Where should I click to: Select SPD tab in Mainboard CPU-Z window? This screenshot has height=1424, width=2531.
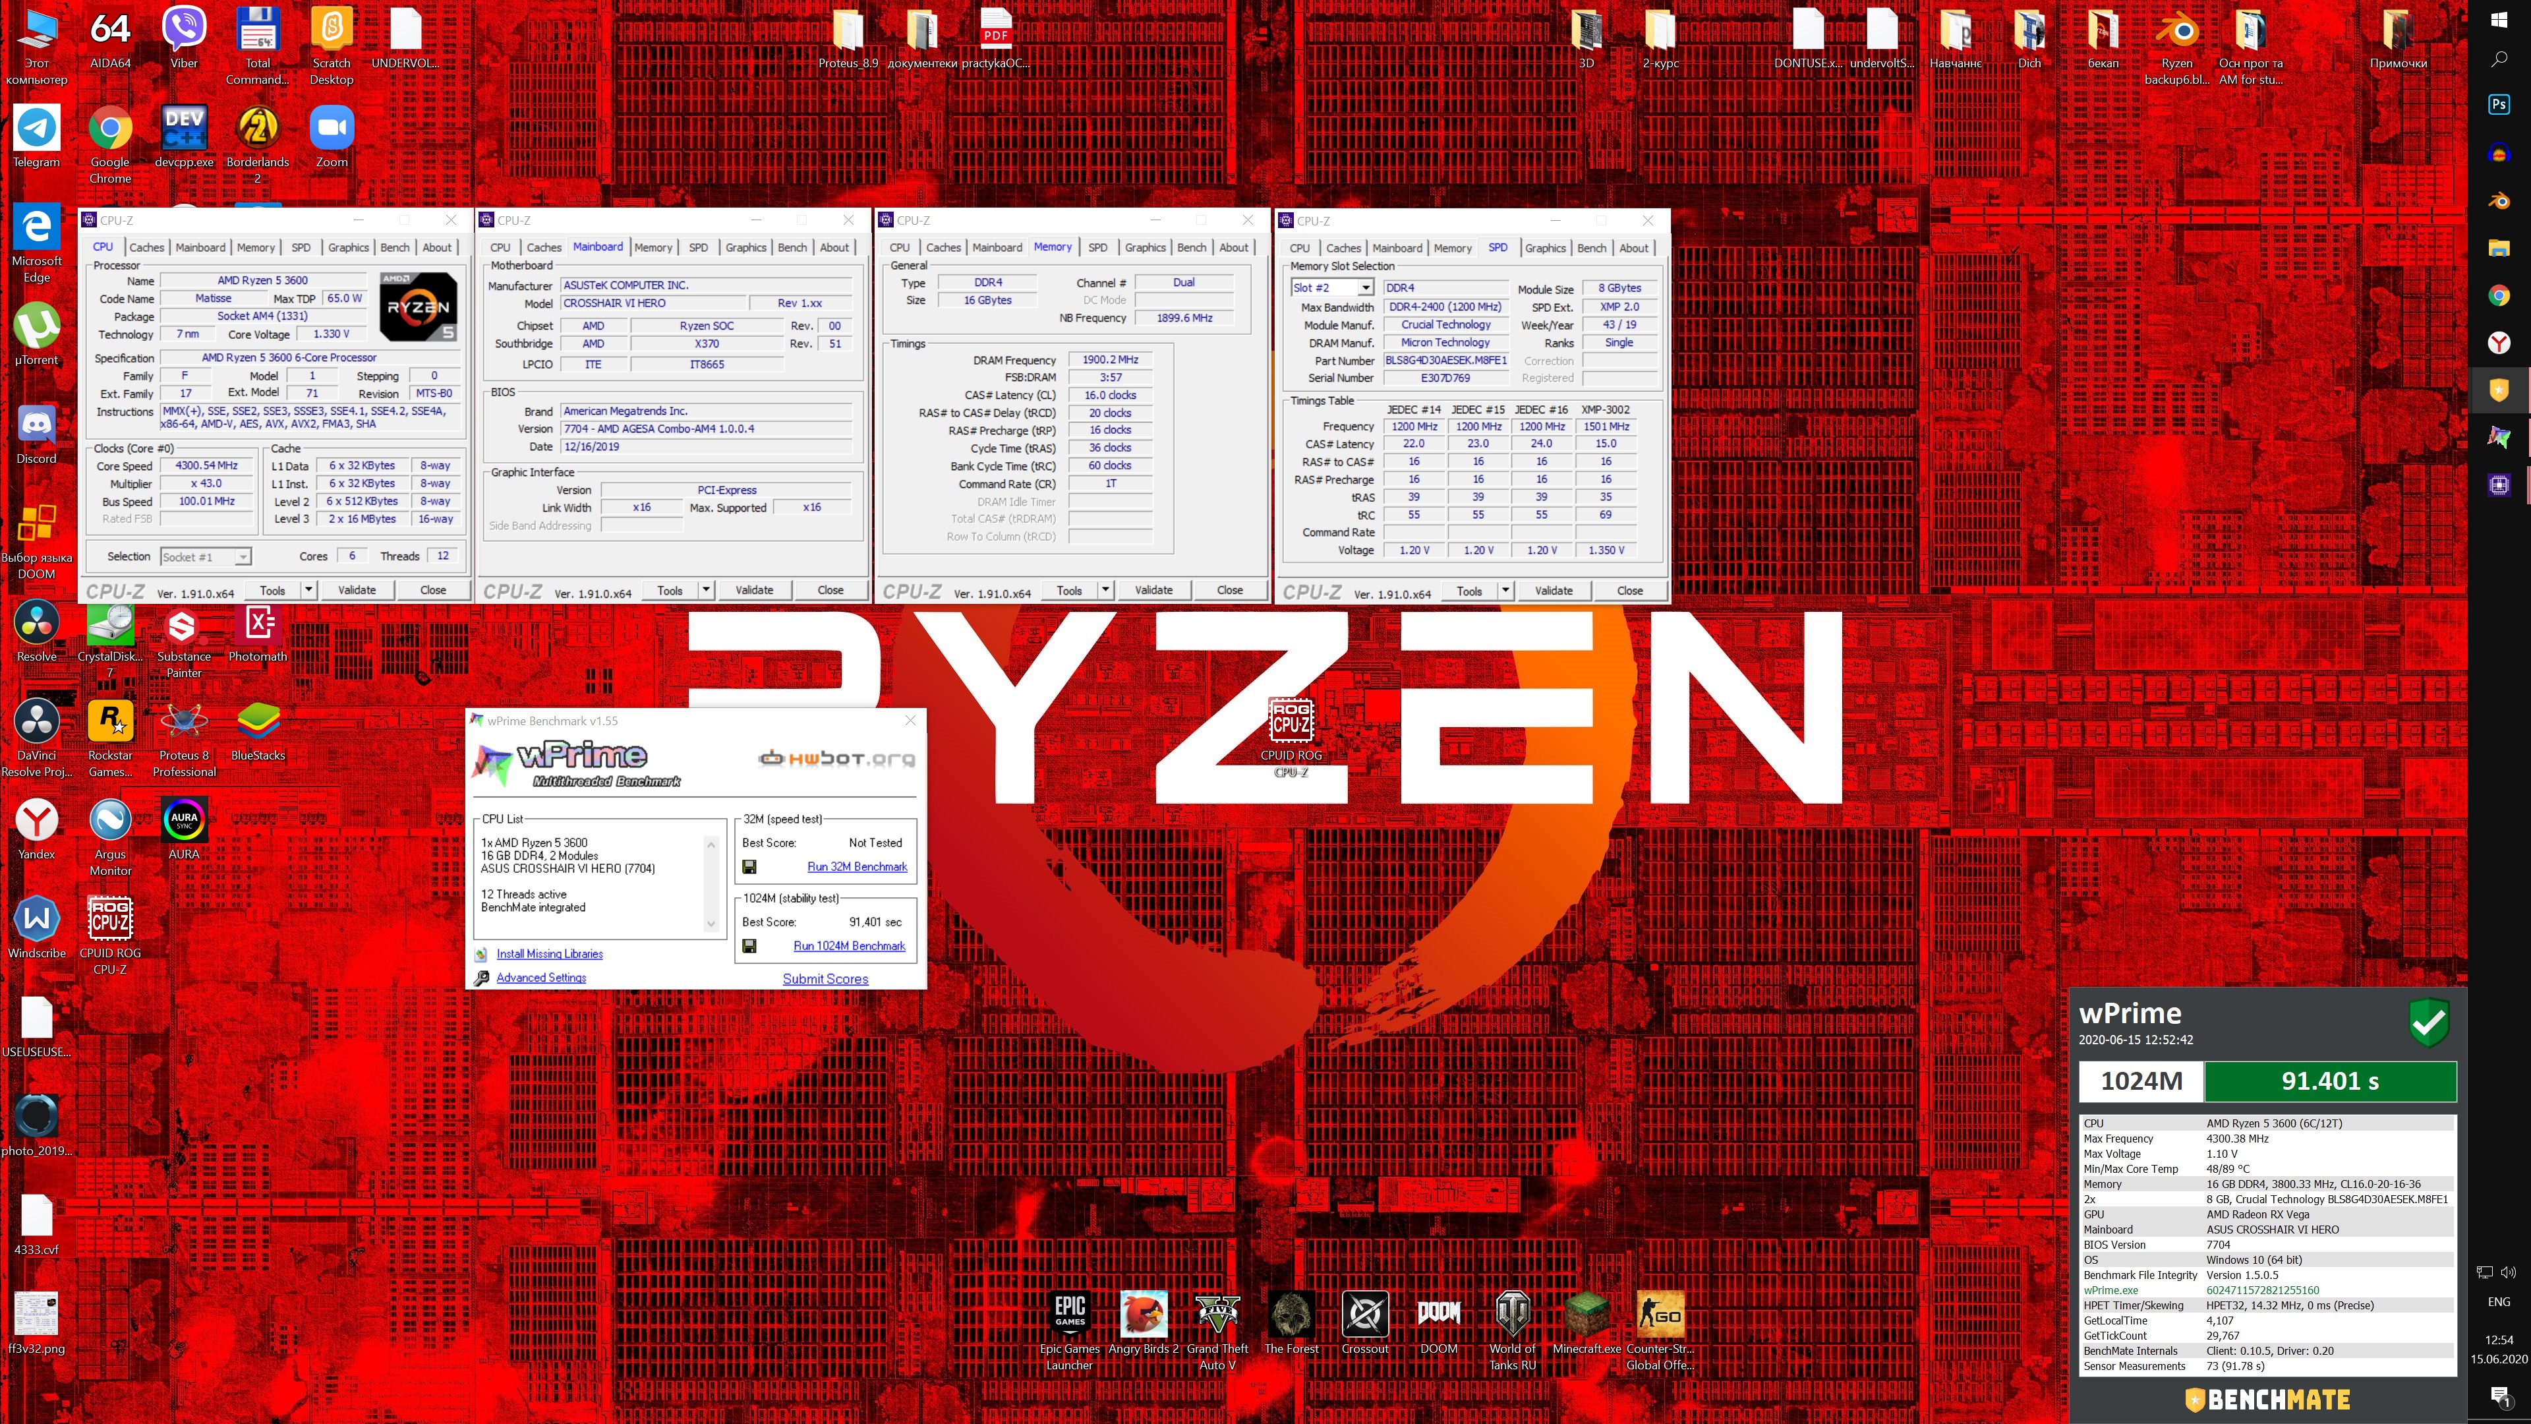(699, 248)
